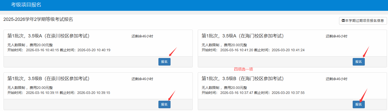
Task: Register for 3.5级B at 海门校区
Action: point(358,104)
